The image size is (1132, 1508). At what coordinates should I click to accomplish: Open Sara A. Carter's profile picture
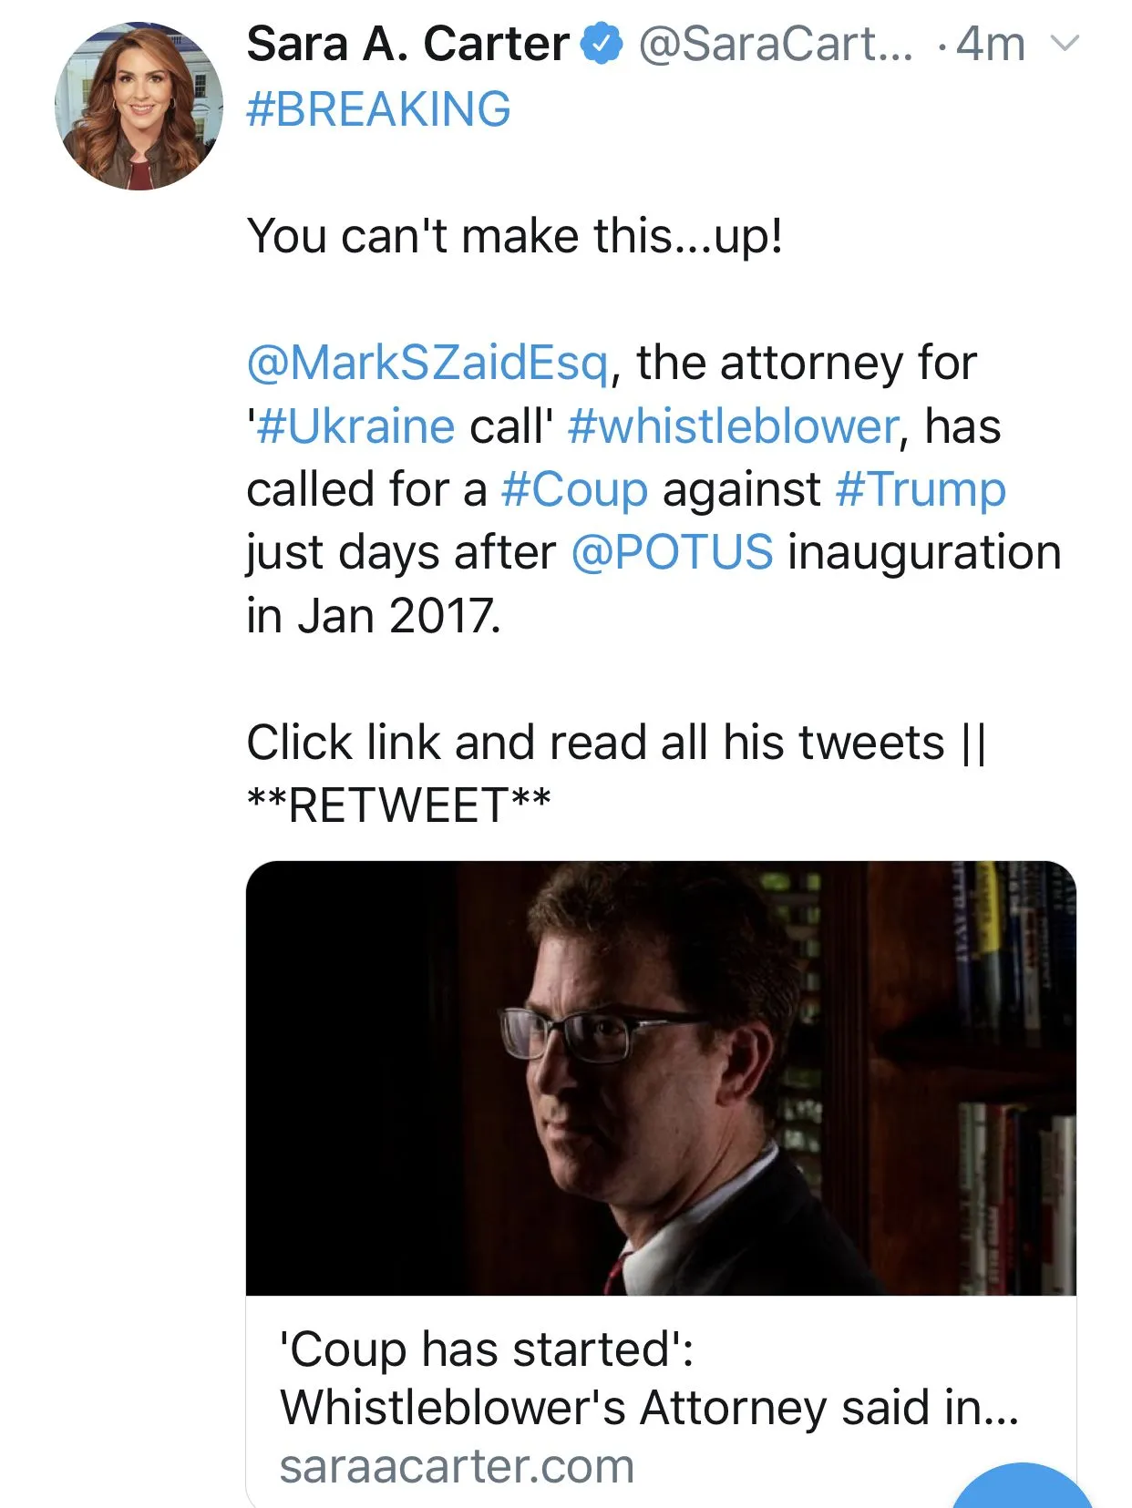tap(139, 107)
